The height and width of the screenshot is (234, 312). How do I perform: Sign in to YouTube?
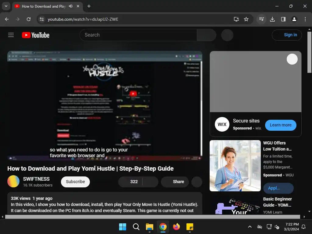[287, 35]
